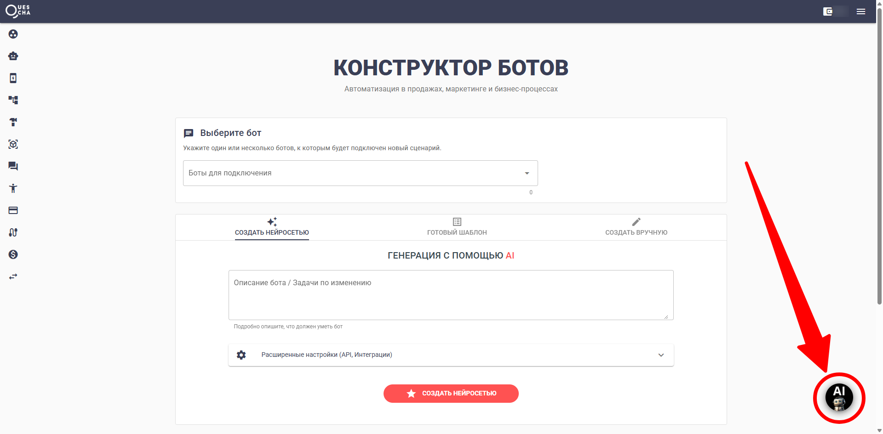
Task: Click inside the bot description text area
Action: (x=450, y=294)
